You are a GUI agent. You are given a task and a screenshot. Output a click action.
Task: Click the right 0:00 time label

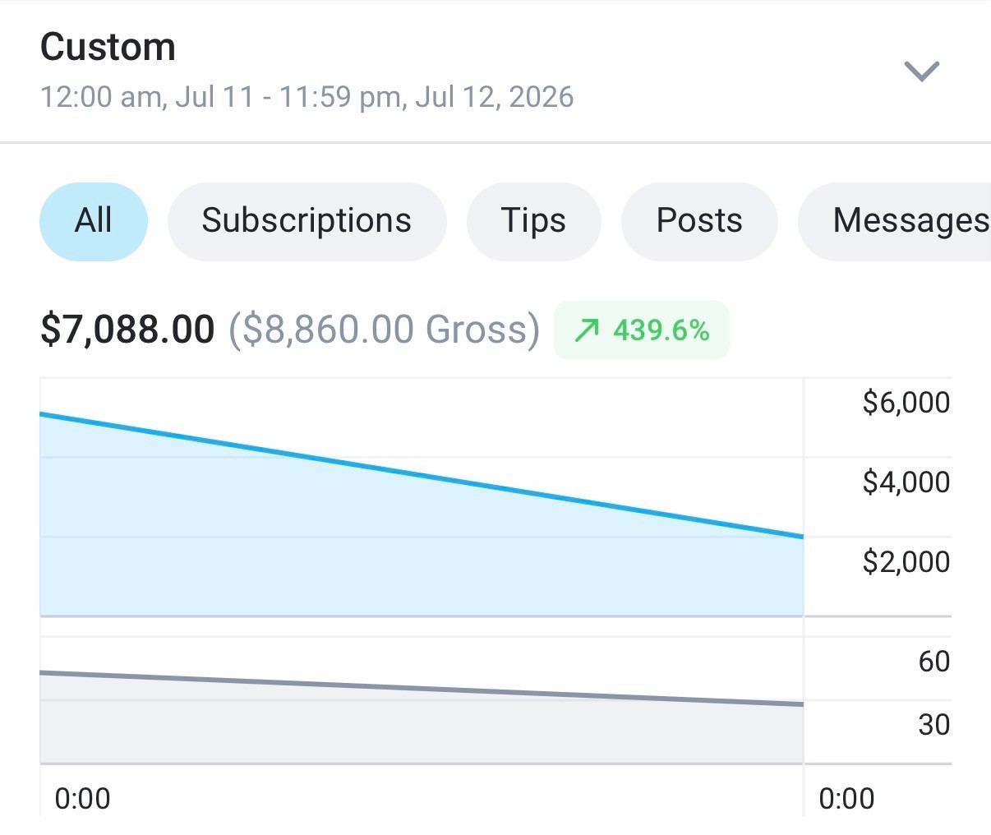846,799
